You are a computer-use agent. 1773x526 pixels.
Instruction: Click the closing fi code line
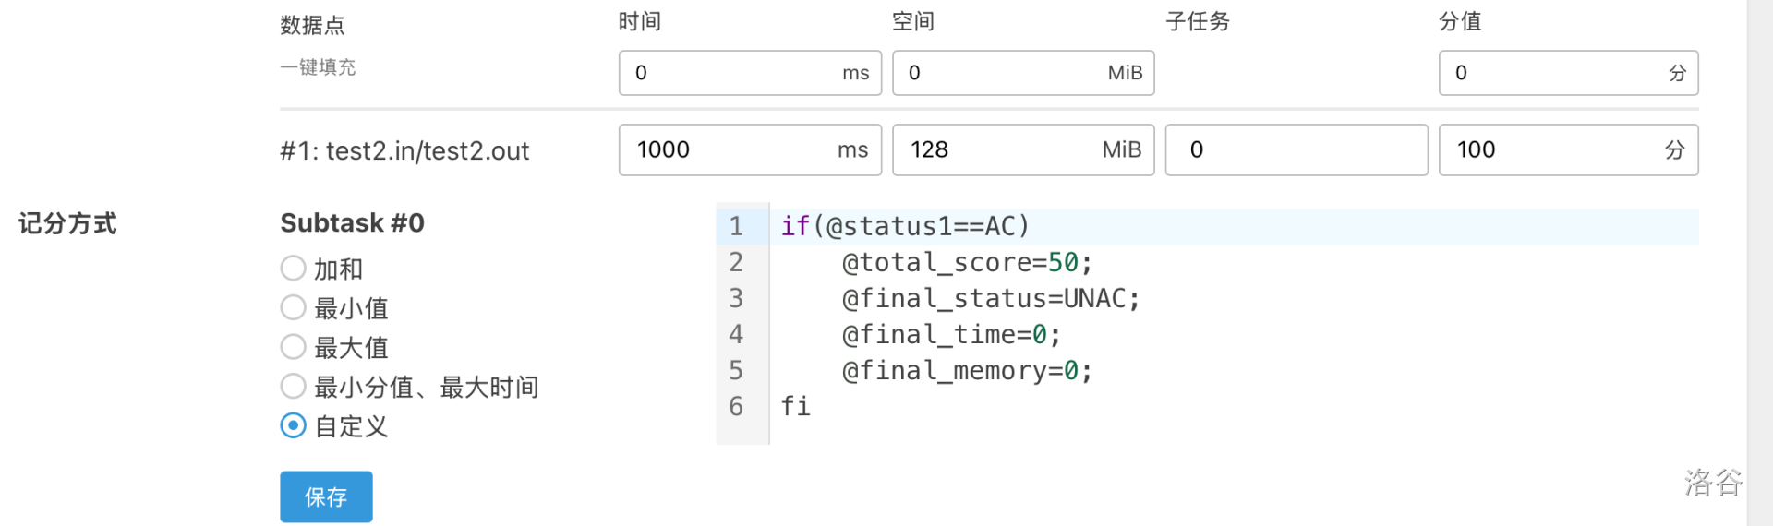[x=796, y=407]
